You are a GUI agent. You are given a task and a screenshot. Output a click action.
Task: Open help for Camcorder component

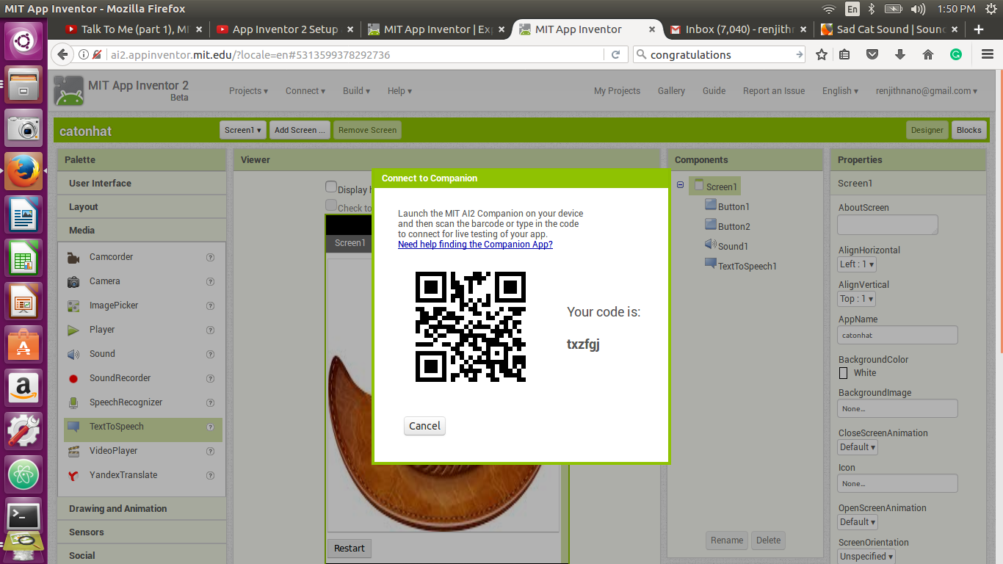pos(210,258)
